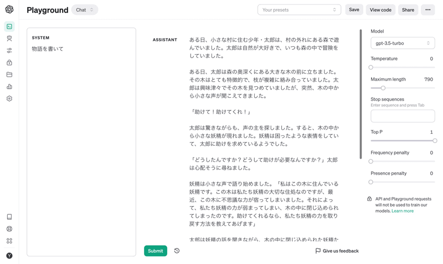Click the Model label
The width and height of the screenshot is (443, 264).
point(377,31)
